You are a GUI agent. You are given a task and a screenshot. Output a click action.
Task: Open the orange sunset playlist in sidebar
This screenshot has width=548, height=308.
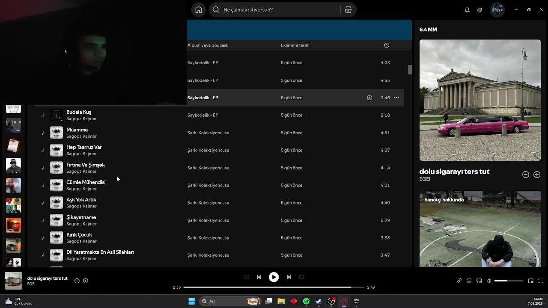(13, 225)
